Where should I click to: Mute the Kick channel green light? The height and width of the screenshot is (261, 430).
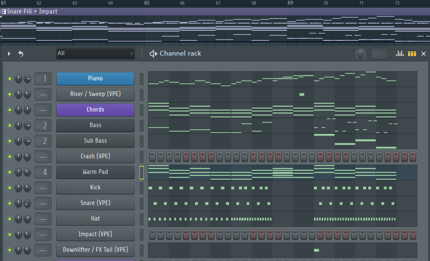pyautogui.click(x=10, y=188)
